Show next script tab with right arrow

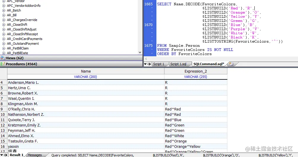click(x=150, y=64)
